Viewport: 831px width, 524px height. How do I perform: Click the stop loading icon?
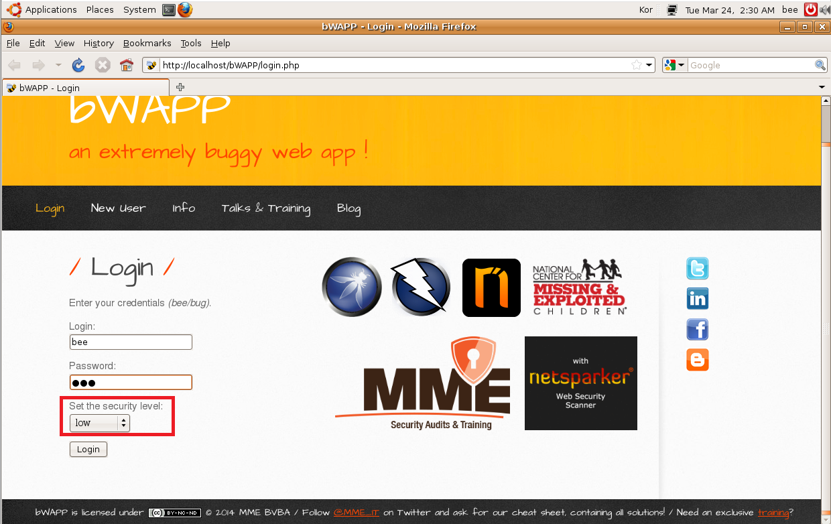point(103,65)
